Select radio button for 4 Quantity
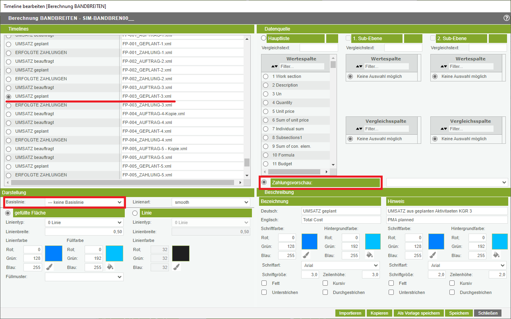511x319 pixels. pos(265,102)
